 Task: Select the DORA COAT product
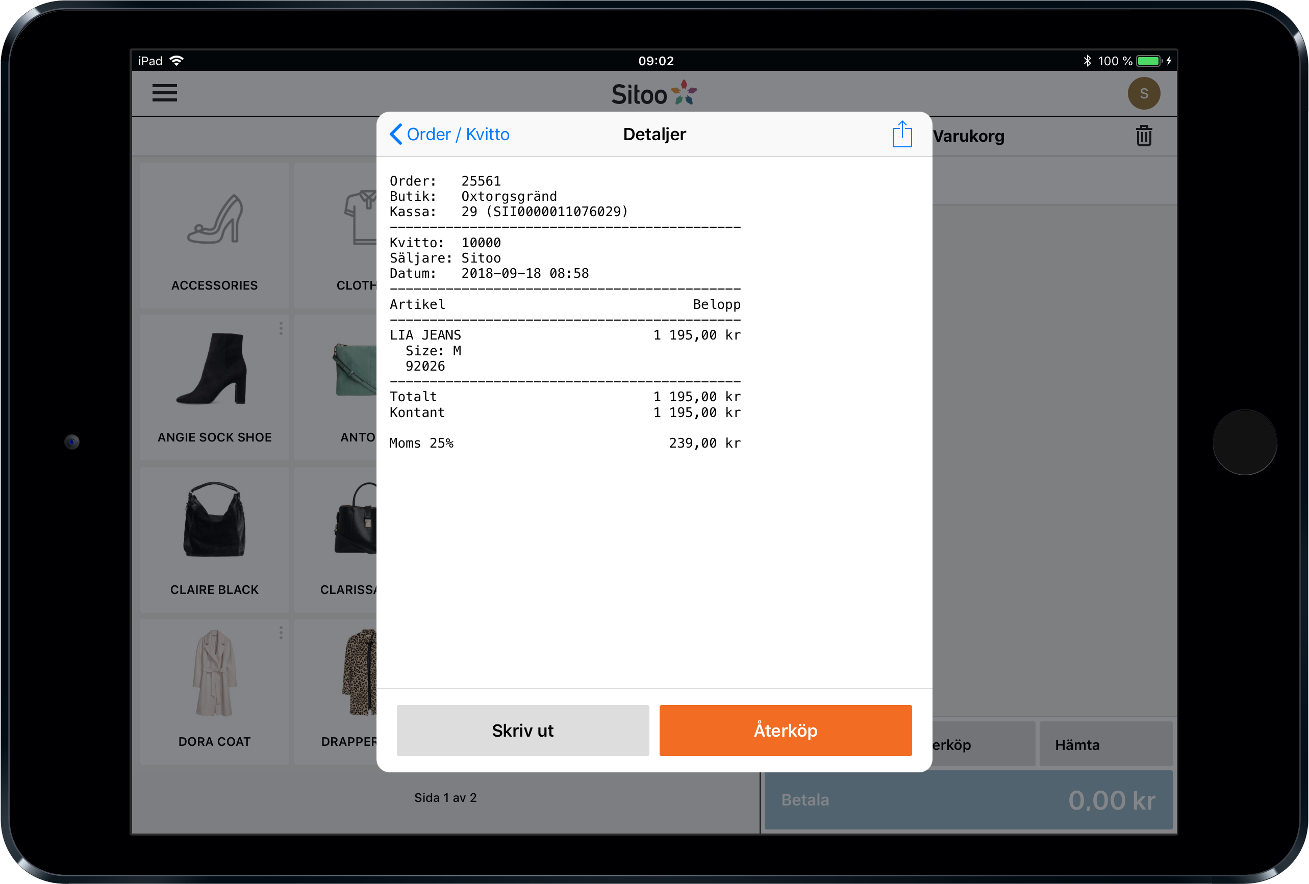[x=215, y=691]
